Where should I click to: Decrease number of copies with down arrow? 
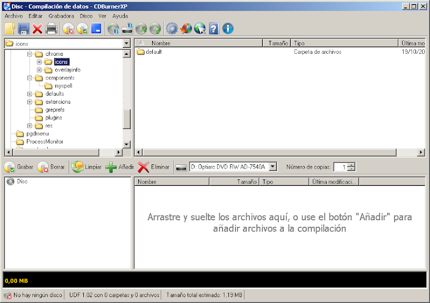[352, 169]
